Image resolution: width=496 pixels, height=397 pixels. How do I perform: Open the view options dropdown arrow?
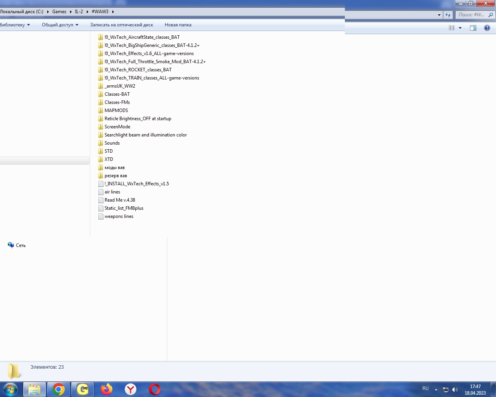pyautogui.click(x=460, y=28)
